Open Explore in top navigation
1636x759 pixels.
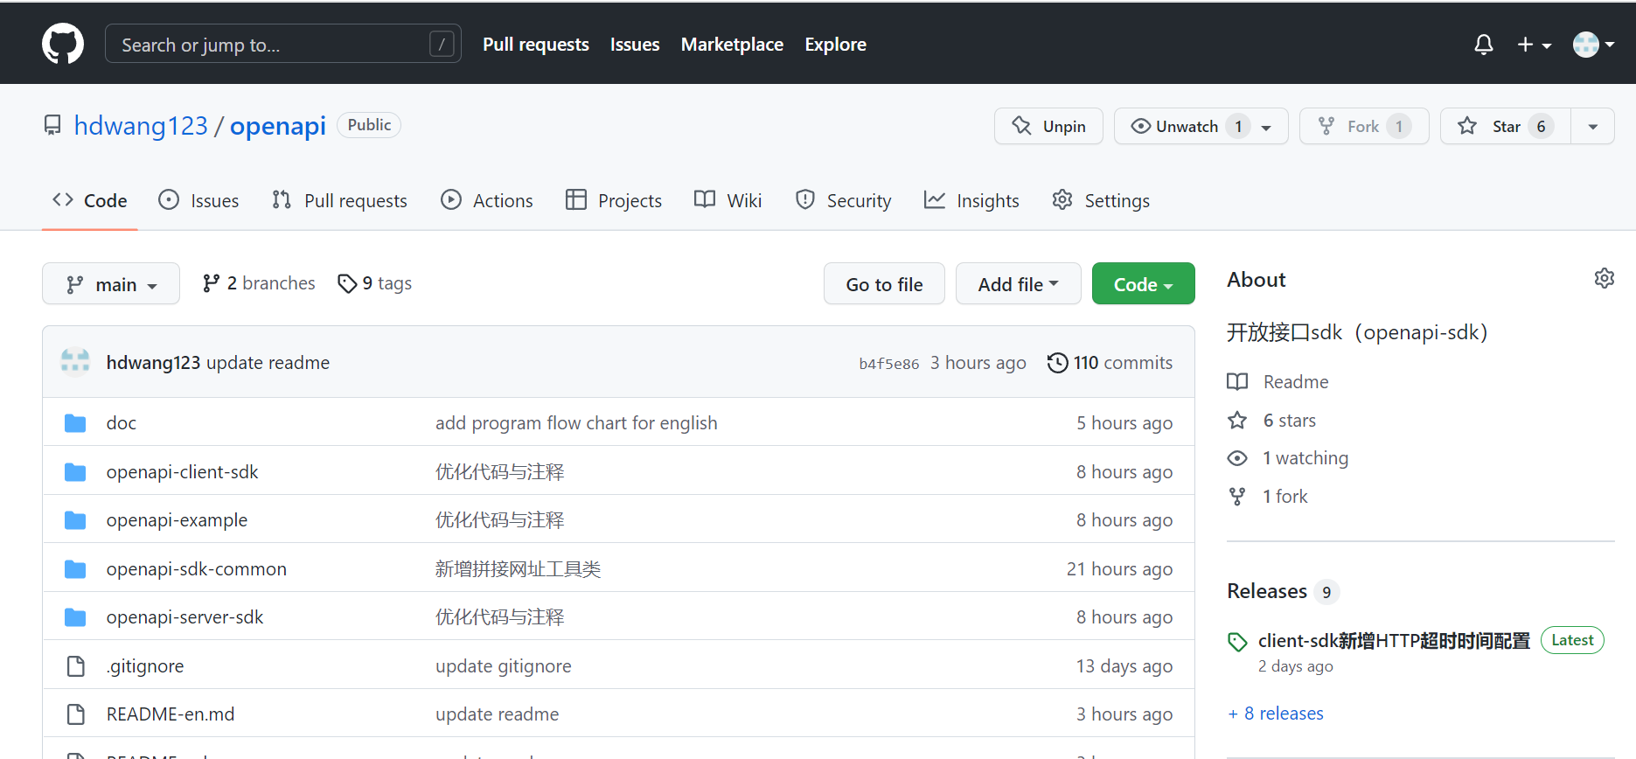835,44
